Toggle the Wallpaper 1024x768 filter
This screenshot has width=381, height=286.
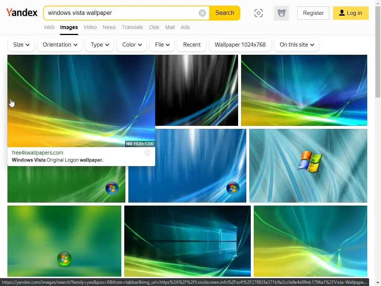(240, 45)
